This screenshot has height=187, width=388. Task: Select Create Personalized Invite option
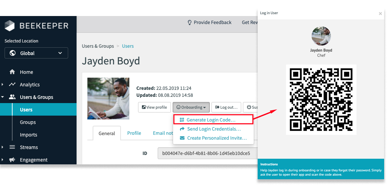pos(217,138)
